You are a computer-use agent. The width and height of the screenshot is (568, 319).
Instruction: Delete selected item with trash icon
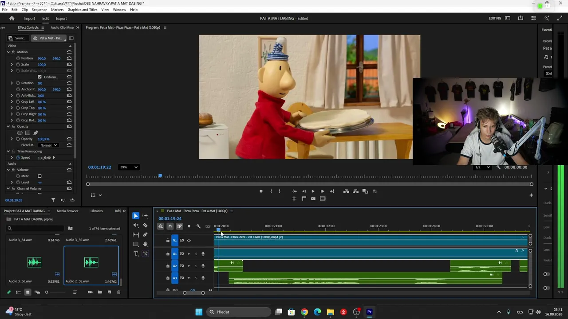[118, 292]
